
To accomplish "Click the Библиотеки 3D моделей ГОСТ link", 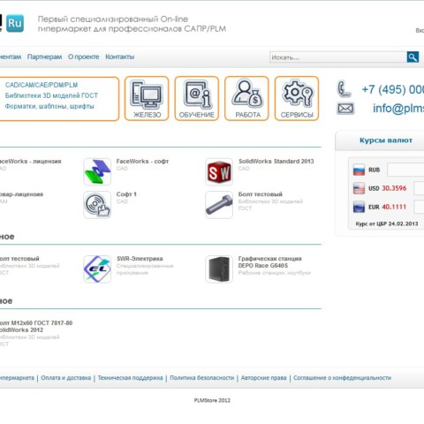I will [x=51, y=95].
